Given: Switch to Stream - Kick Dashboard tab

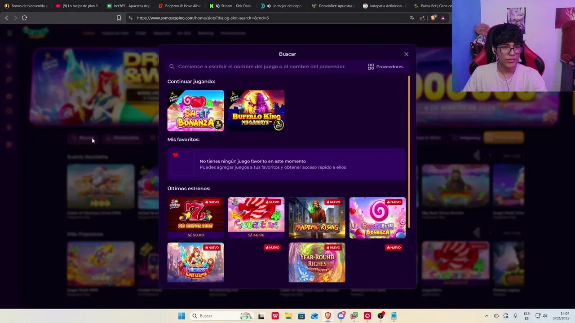Looking at the screenshot, I should [231, 6].
